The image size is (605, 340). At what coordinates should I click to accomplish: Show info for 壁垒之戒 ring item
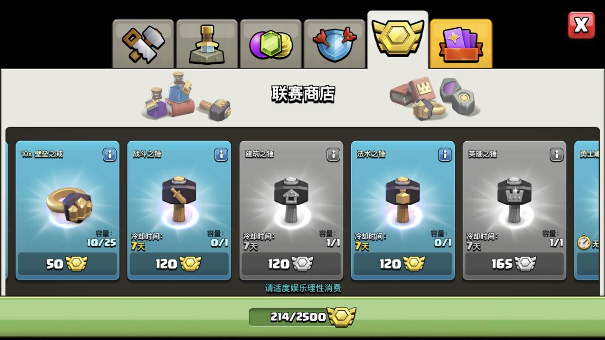[x=110, y=155]
